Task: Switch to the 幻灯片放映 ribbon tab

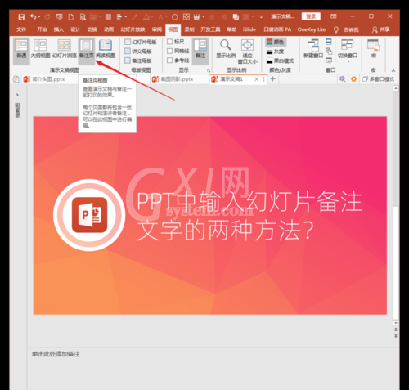Action: pyautogui.click(x=133, y=29)
